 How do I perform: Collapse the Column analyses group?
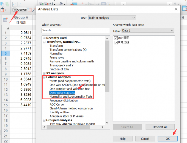pos(44,77)
